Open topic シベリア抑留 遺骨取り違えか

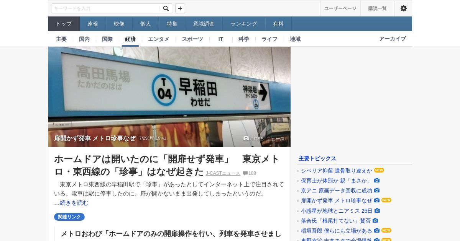tap(337, 171)
